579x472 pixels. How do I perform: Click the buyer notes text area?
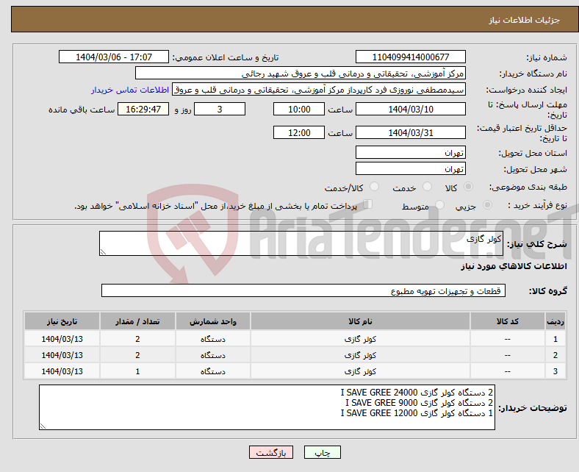tap(267, 407)
